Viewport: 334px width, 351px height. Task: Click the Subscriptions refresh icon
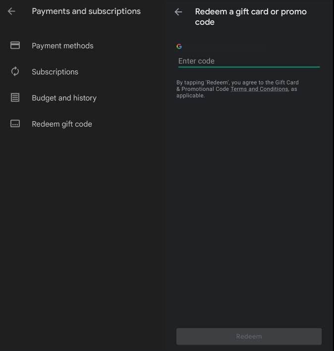(15, 71)
